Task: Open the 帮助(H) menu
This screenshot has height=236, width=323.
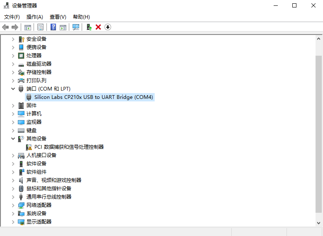Action: pyautogui.click(x=81, y=17)
